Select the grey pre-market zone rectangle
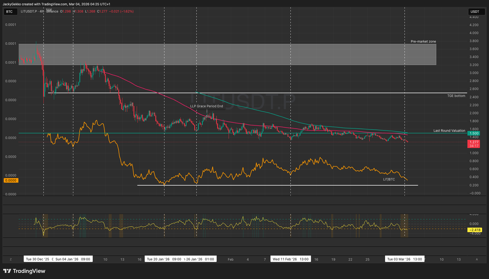This screenshot has height=279, width=489. (227, 54)
